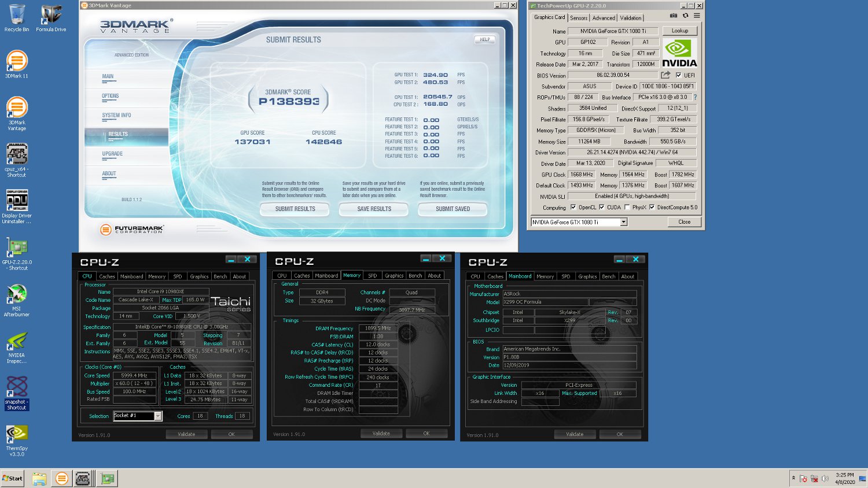Click the SUBMIT RESULTS button
The height and width of the screenshot is (488, 868).
tap(295, 209)
